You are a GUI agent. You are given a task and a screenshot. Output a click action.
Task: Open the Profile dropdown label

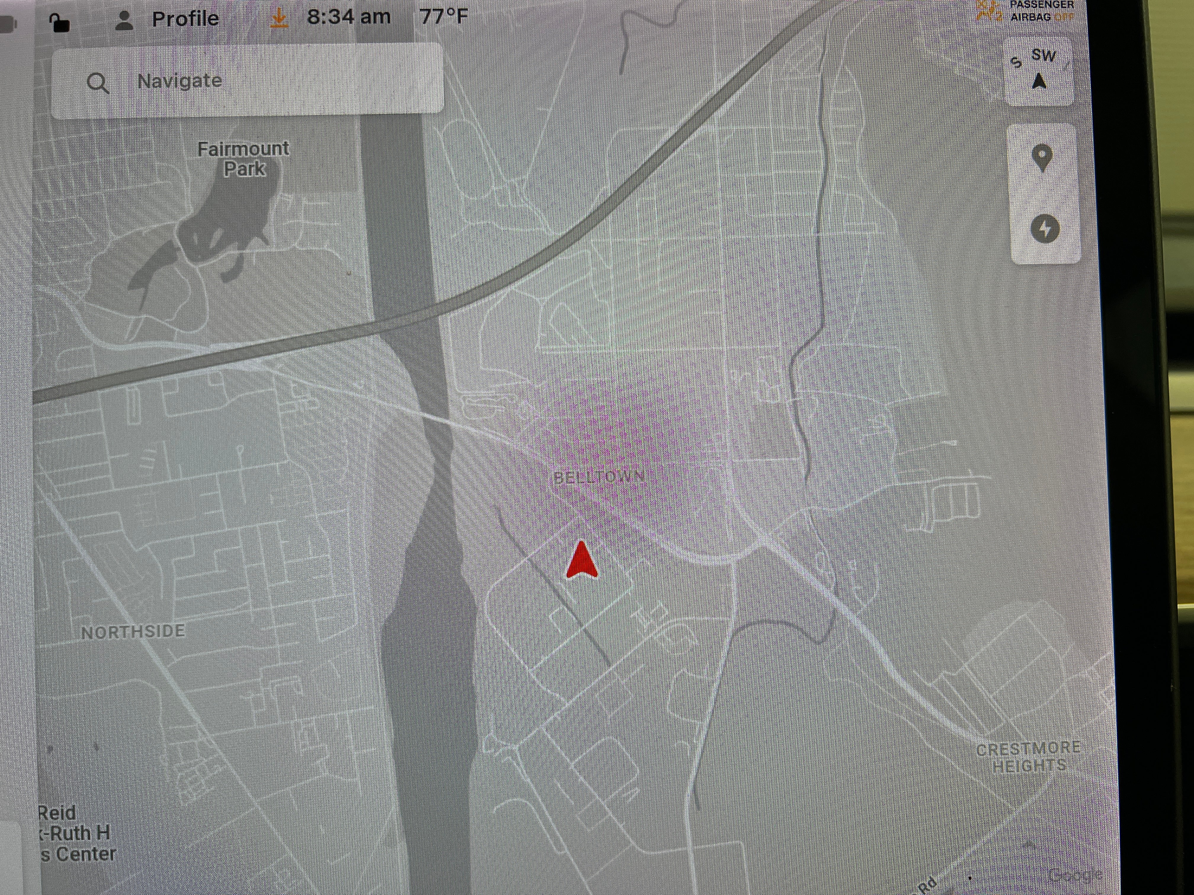click(185, 20)
